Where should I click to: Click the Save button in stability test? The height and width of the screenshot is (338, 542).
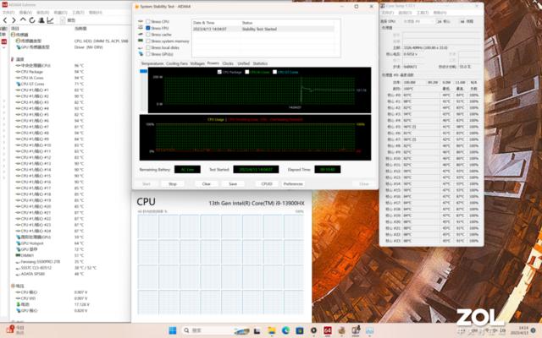(x=233, y=184)
